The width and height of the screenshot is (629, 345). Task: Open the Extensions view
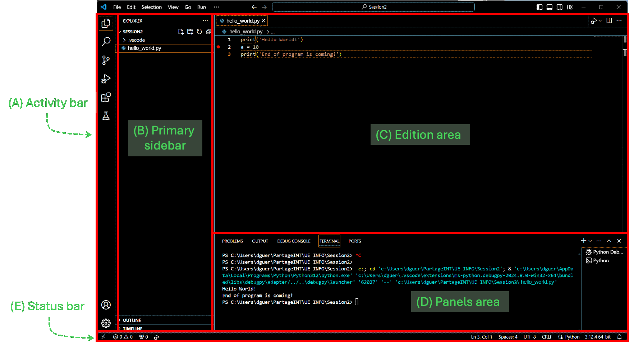click(x=106, y=98)
